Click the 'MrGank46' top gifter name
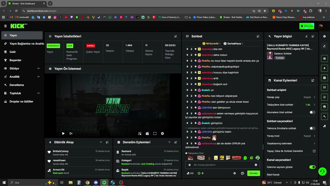The width and height of the screenshot is (330, 186). [x=212, y=44]
